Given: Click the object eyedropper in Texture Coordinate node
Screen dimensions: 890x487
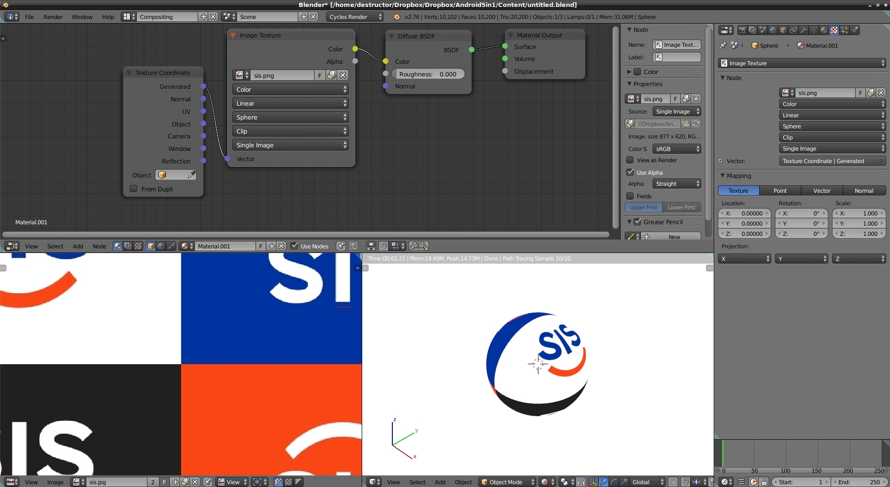Looking at the screenshot, I should [191, 175].
